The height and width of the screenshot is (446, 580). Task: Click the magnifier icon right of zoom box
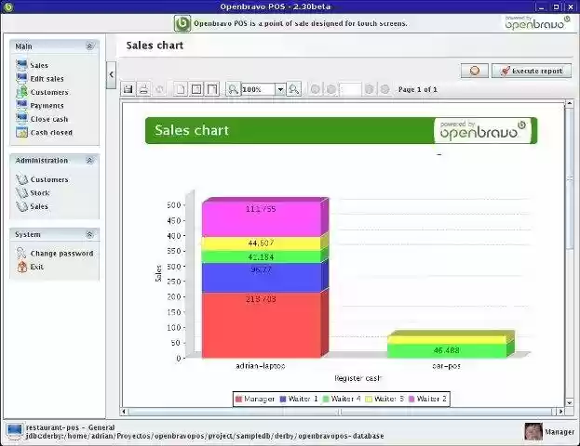click(x=294, y=89)
